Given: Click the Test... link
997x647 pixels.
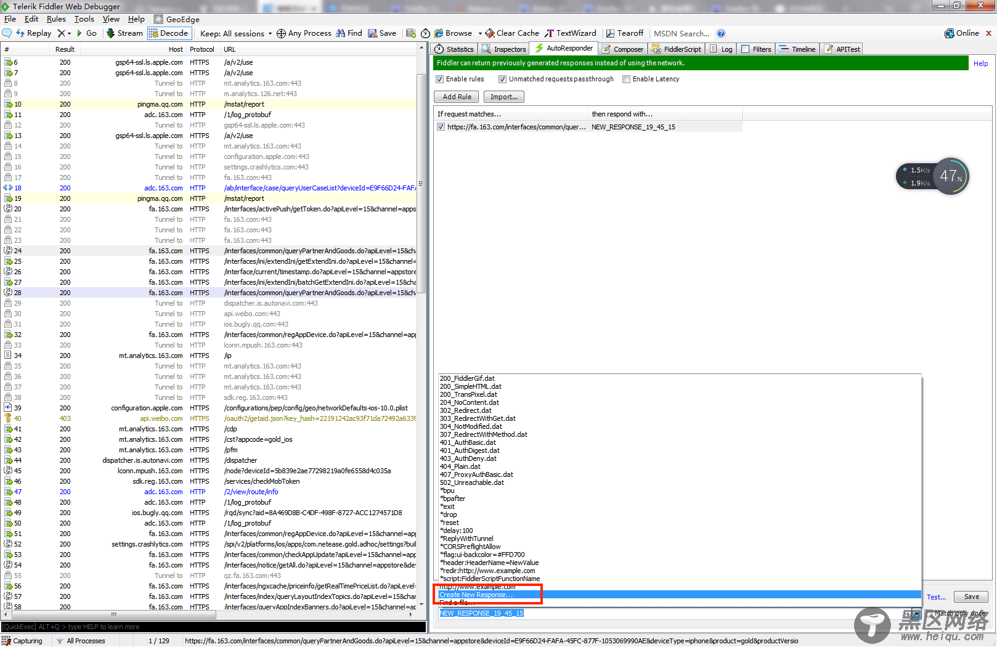Looking at the screenshot, I should pyautogui.click(x=936, y=597).
